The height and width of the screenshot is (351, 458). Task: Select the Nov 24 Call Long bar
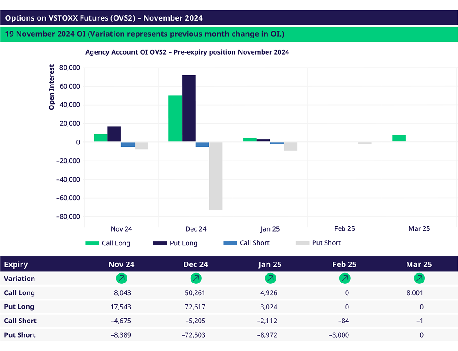click(101, 138)
